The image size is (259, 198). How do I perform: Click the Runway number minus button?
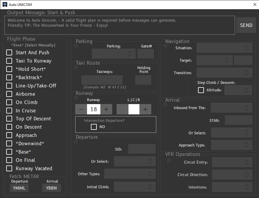pos(81,109)
